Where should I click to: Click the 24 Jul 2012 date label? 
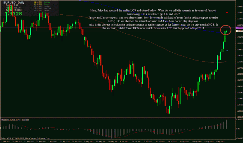pos(172,141)
